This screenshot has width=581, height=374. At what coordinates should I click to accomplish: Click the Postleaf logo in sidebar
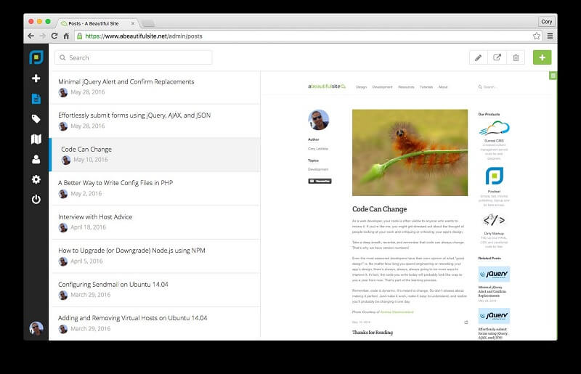click(x=36, y=57)
